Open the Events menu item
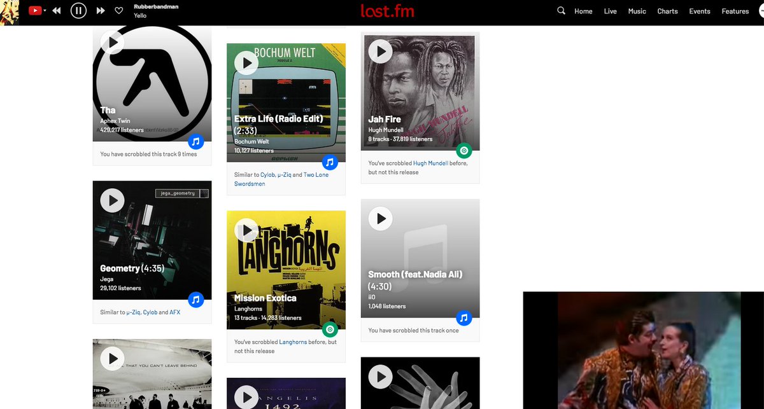The width and height of the screenshot is (764, 409). click(700, 11)
